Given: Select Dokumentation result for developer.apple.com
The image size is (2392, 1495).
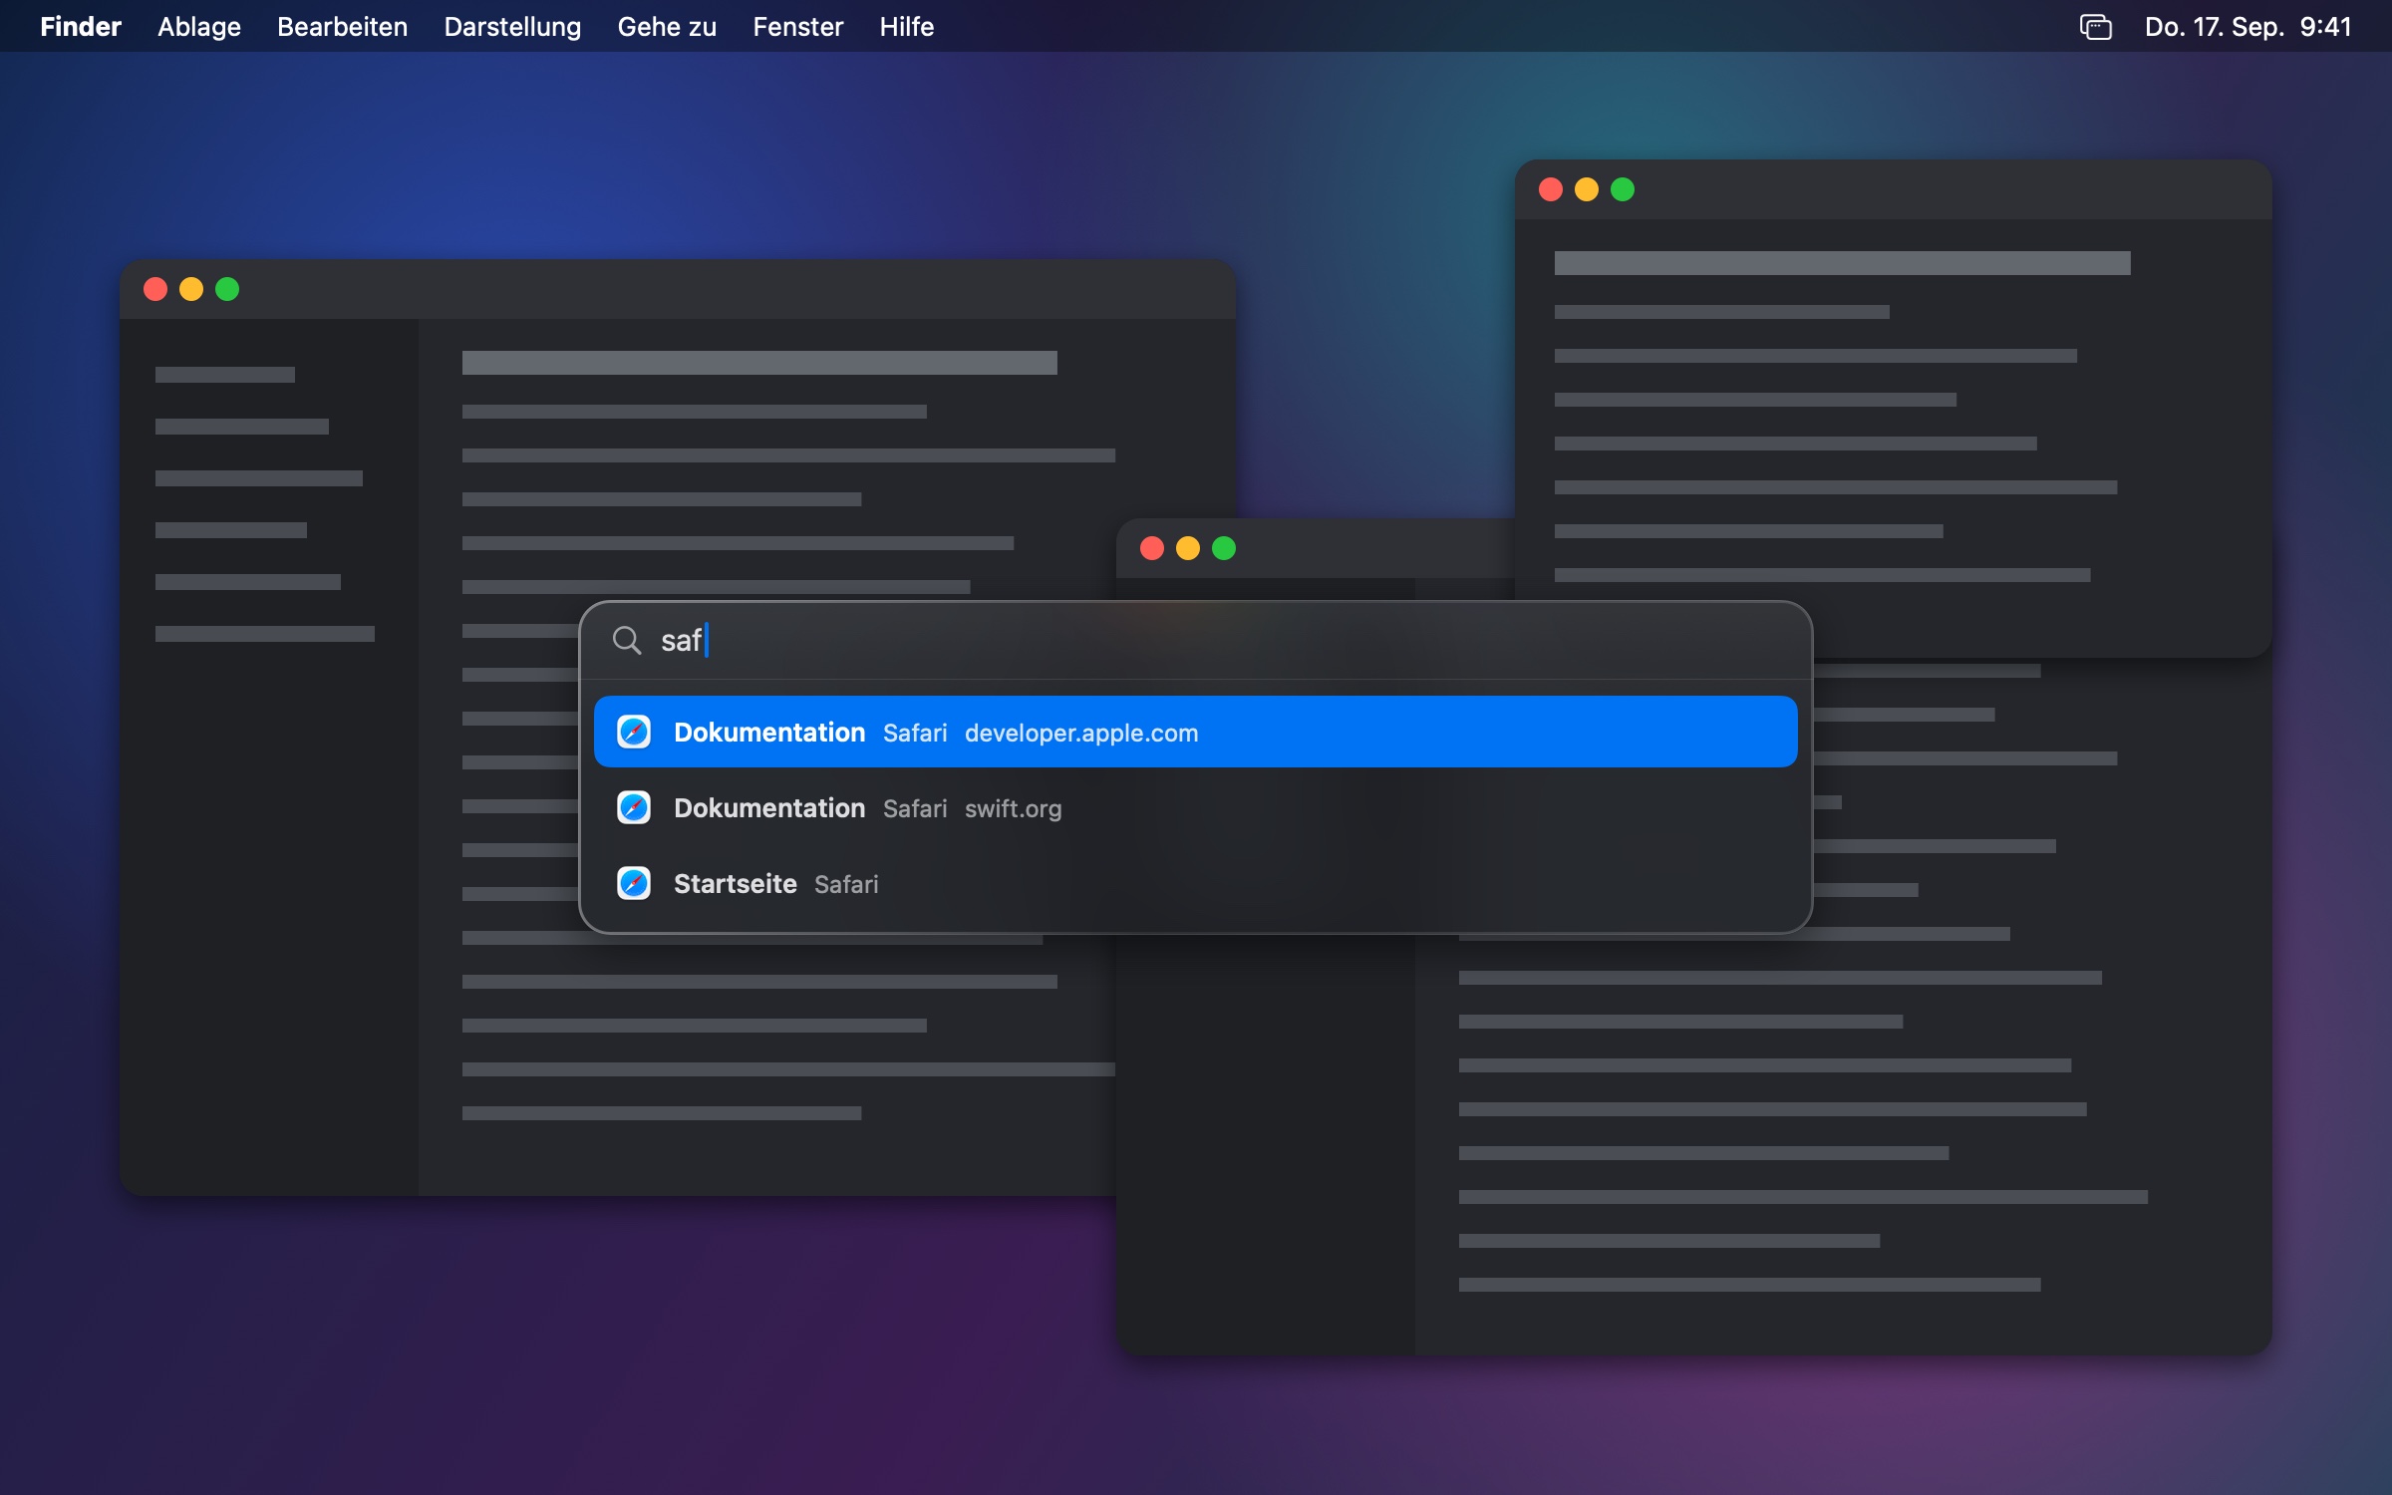Looking at the screenshot, I should pyautogui.click(x=1195, y=732).
